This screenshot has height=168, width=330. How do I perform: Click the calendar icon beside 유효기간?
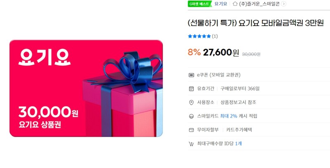[191, 89]
